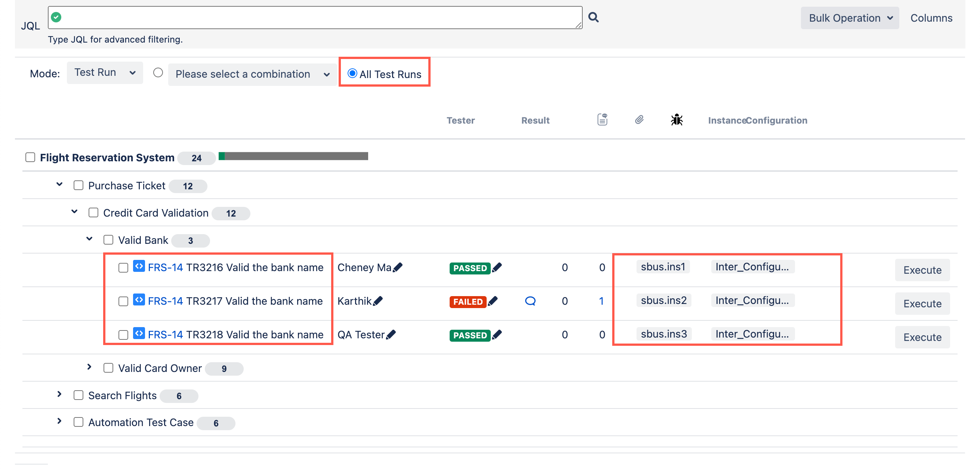980x472 pixels.
Task: Open FRS-14 link on TR3217 row
Action: (x=165, y=301)
